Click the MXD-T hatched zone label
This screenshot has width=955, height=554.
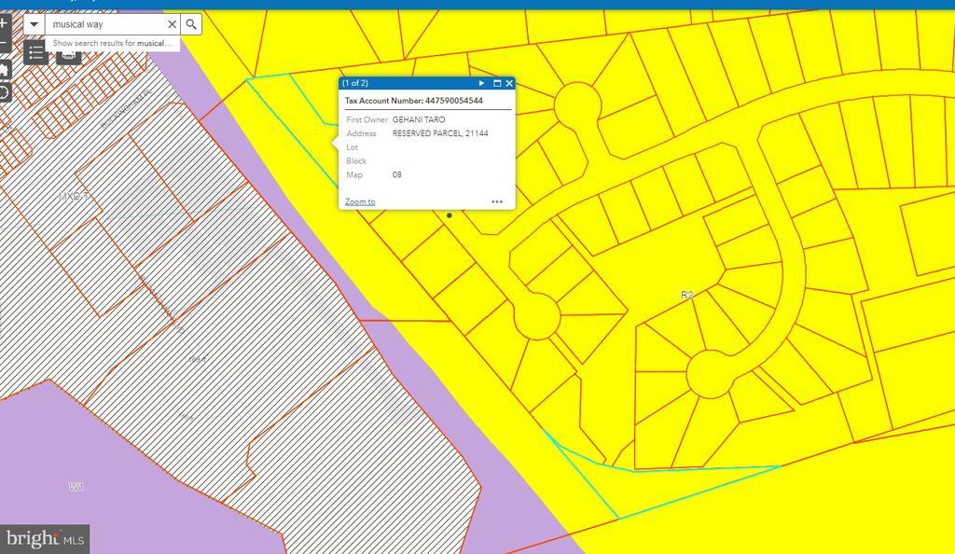tap(75, 197)
